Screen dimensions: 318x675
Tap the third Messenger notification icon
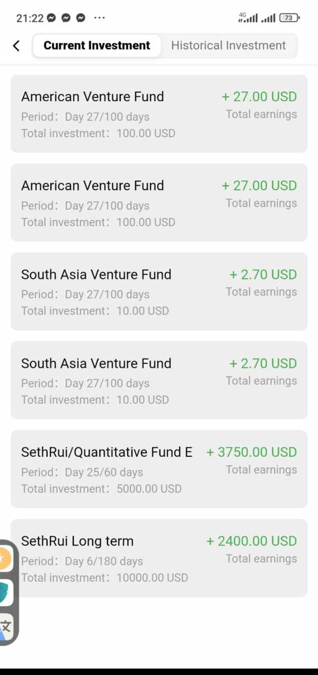(81, 18)
